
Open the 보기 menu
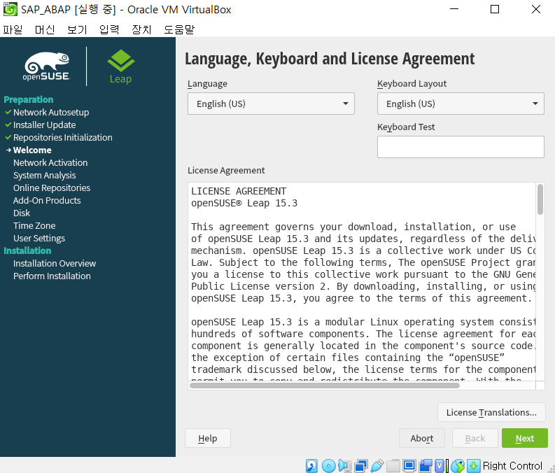coord(77,29)
